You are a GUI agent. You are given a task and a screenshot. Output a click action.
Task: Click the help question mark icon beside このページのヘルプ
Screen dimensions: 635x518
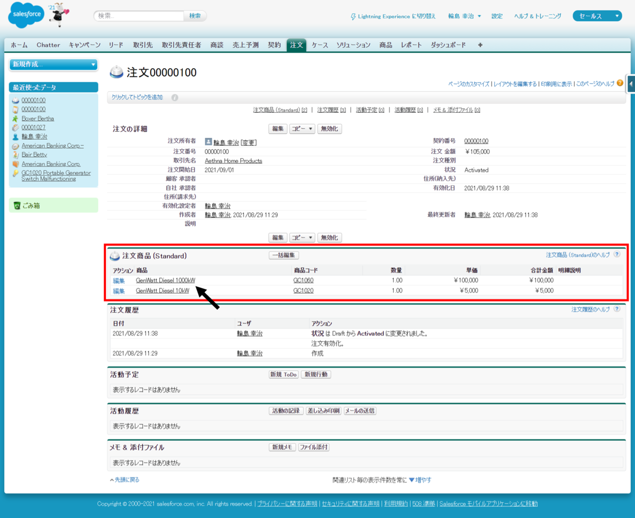point(620,83)
